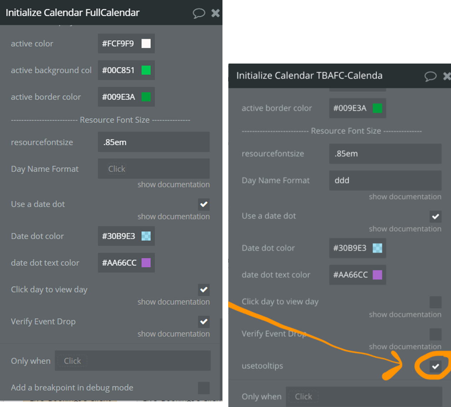Open comment bubble in TBAFC-Calenda panel
This screenshot has height=407, width=451.
point(430,76)
